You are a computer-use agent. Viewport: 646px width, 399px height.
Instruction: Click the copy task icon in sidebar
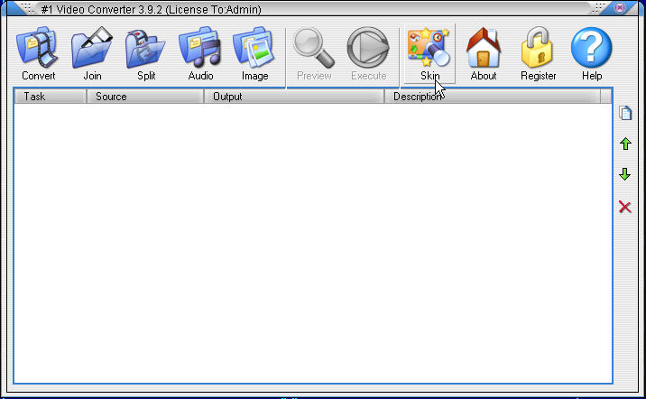pyautogui.click(x=624, y=114)
